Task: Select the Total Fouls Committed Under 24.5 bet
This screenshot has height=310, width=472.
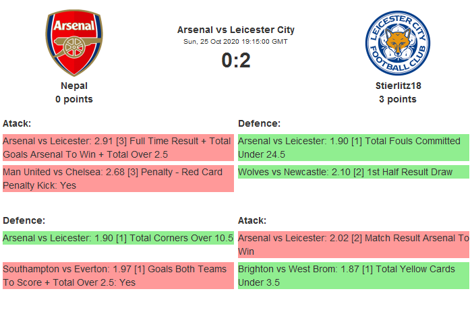Action: pyautogui.click(x=353, y=148)
